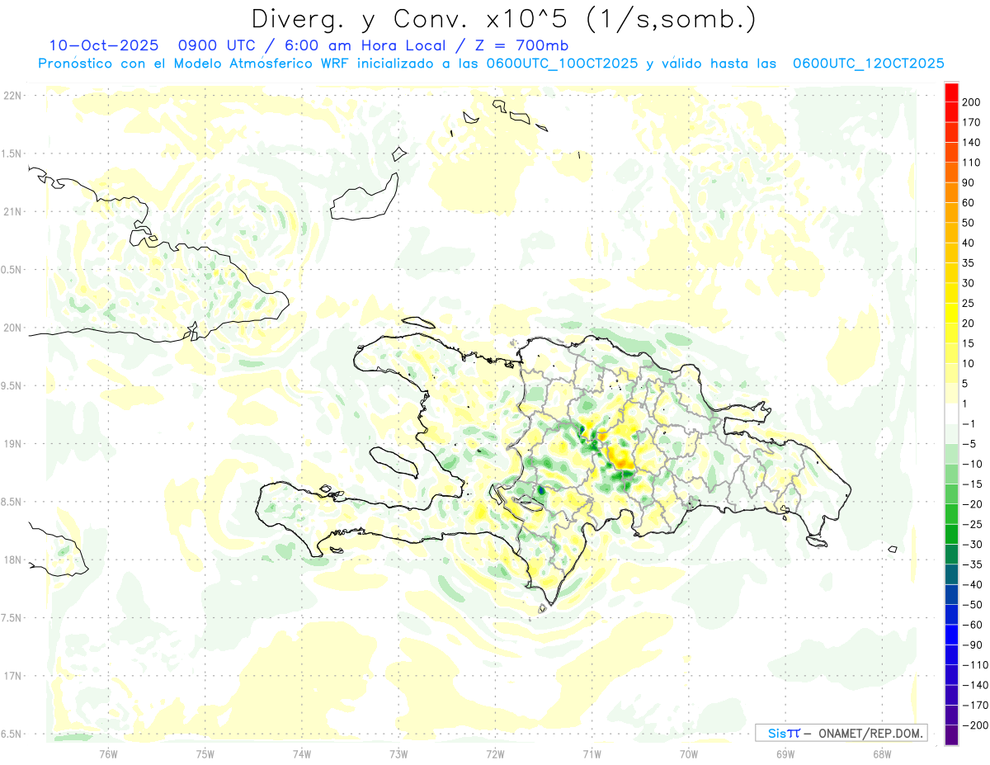Click the '0600UTC_10OCT2025' initialization time

tap(562, 64)
